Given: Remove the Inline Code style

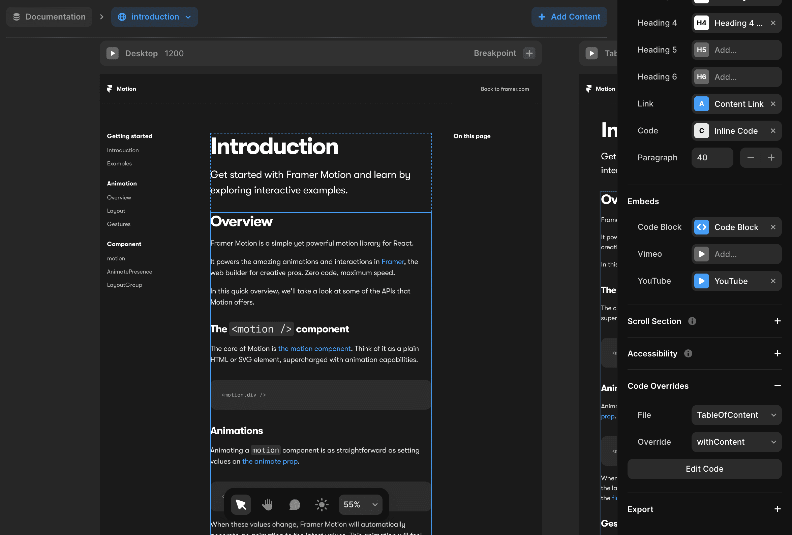Looking at the screenshot, I should 773,130.
